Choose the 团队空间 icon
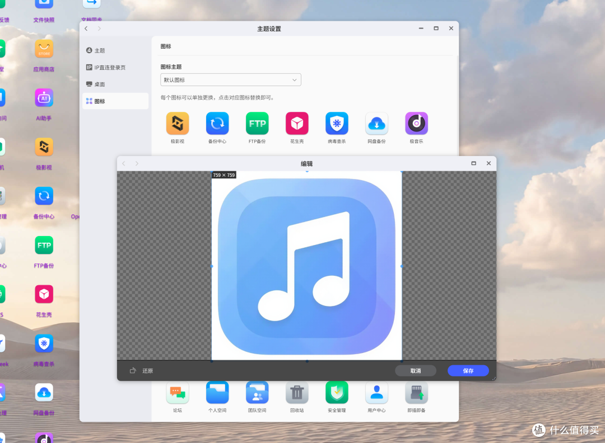The height and width of the screenshot is (443, 605). pyautogui.click(x=257, y=393)
